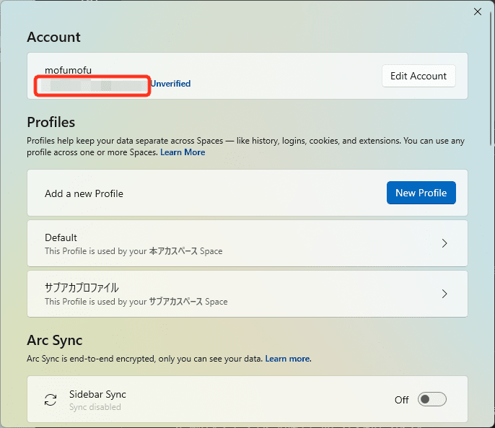Image resolution: width=495 pixels, height=428 pixels.
Task: Toggle the Sidebar Sync switch on
Action: click(432, 400)
